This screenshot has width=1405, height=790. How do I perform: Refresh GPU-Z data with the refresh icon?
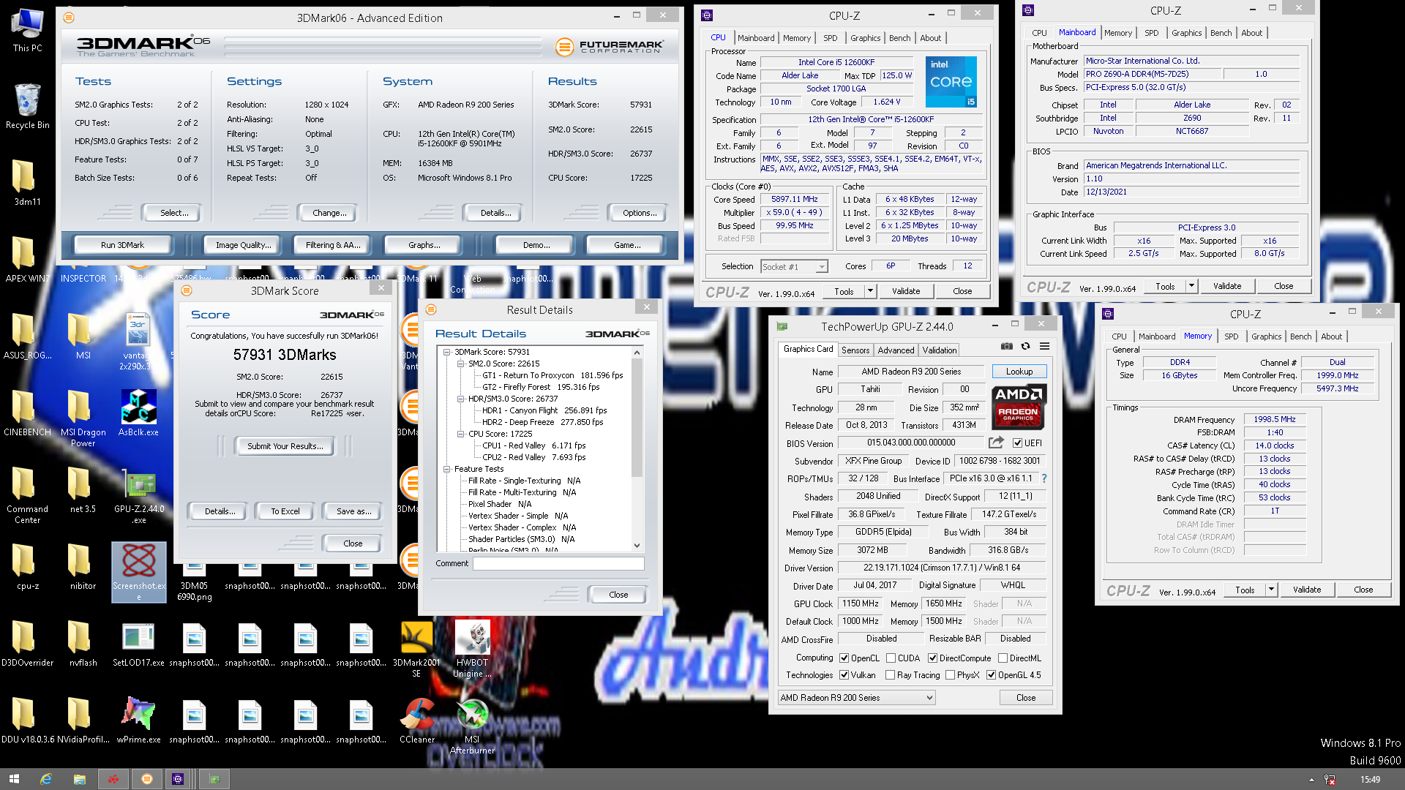(x=1025, y=346)
